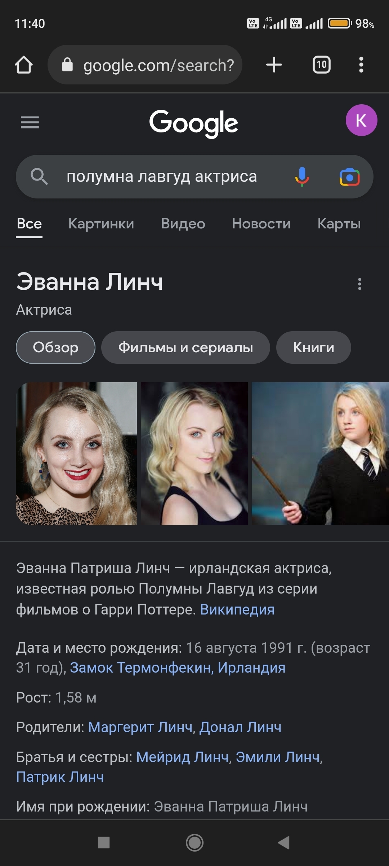Start voice search with microphone icon
389x866 pixels.
pos(302,177)
